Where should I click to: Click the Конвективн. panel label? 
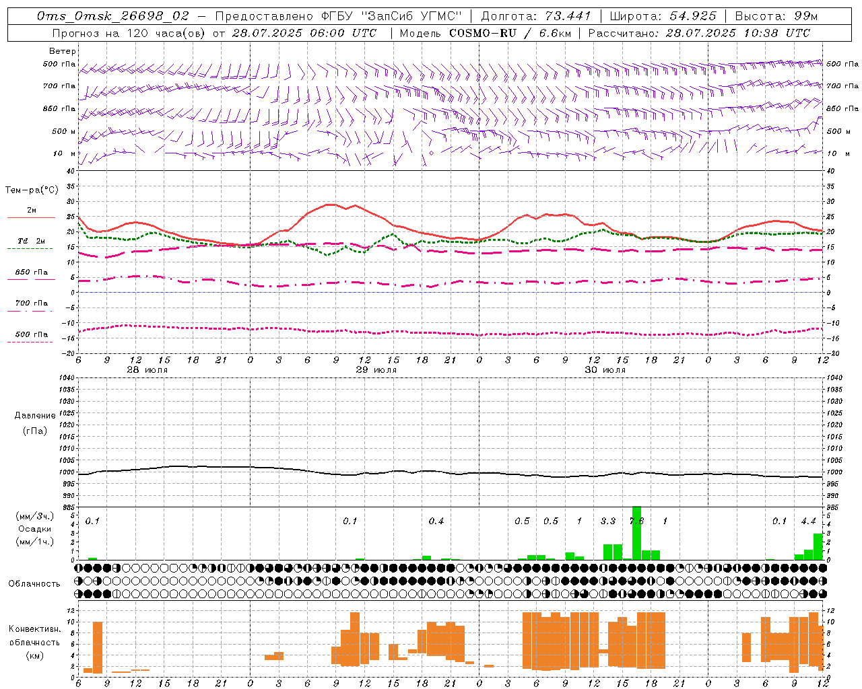(34, 629)
